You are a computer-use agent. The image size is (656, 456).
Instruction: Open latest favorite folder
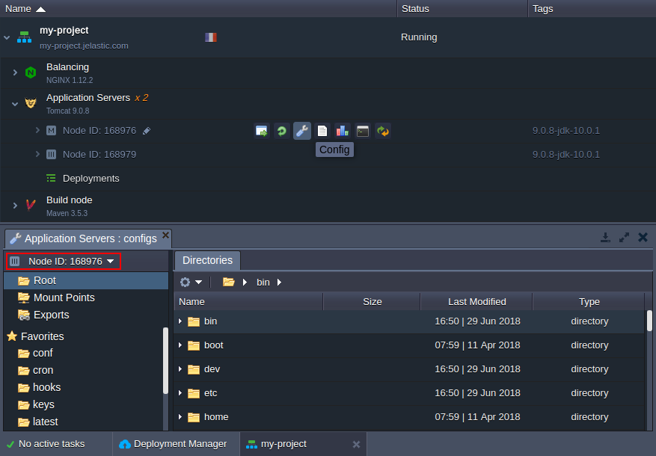pos(38,422)
